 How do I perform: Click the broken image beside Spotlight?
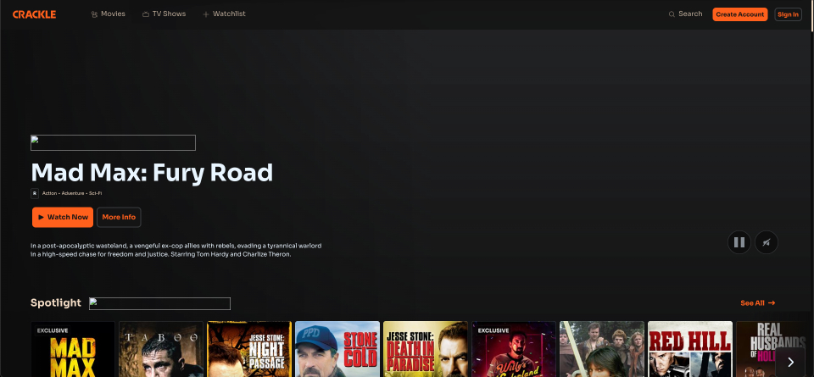coord(160,303)
